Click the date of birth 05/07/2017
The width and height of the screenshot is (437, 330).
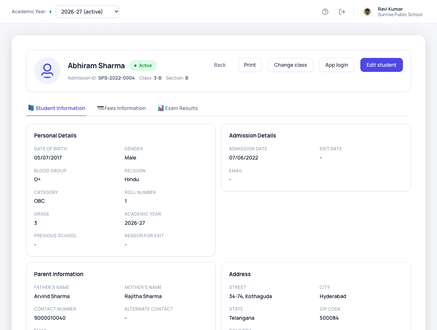pos(48,158)
